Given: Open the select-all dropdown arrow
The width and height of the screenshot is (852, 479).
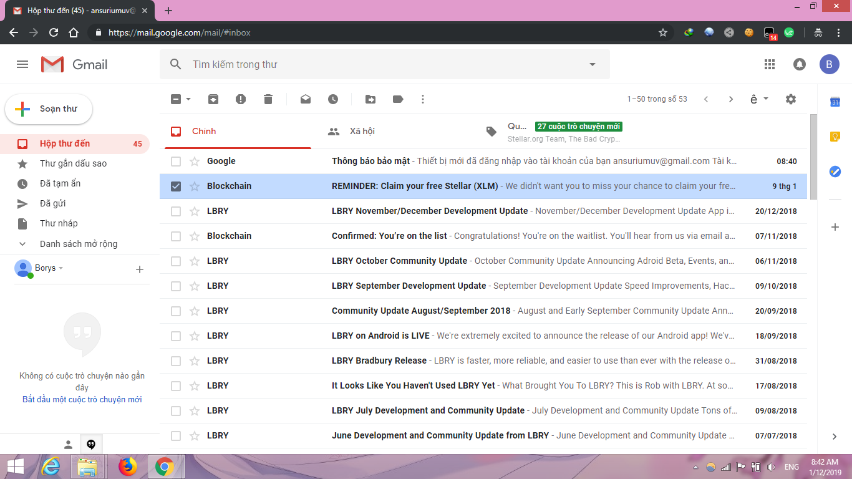Looking at the screenshot, I should click(188, 99).
